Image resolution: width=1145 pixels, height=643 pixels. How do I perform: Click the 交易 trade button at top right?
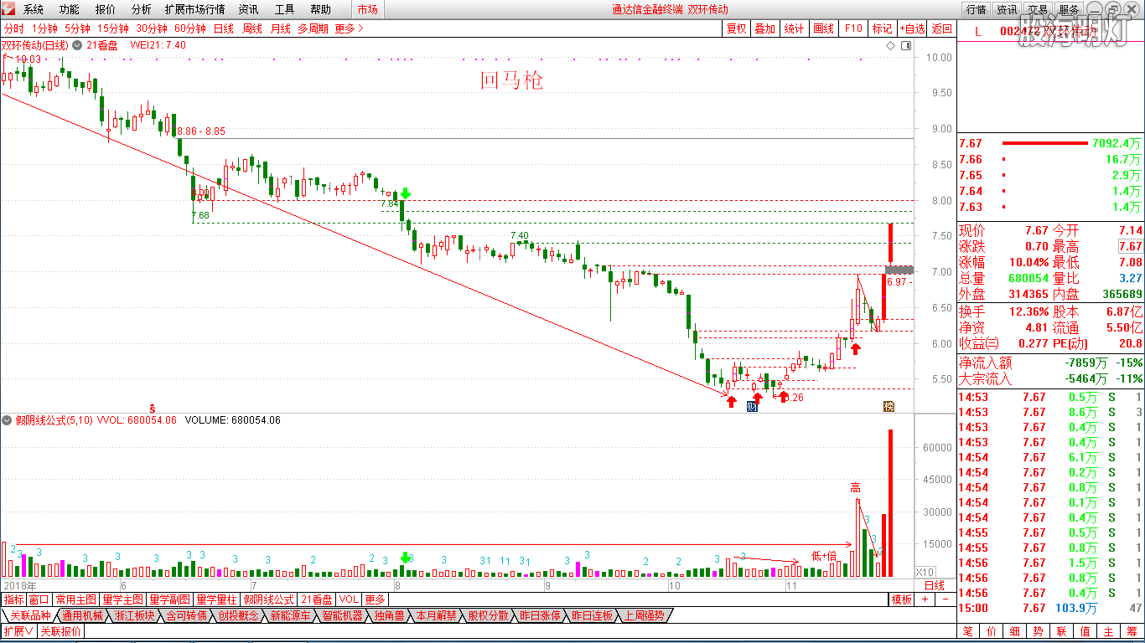tap(1039, 10)
